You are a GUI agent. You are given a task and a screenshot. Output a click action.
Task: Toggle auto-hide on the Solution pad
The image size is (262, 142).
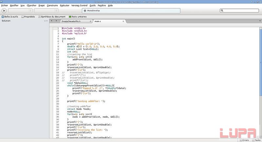[45, 21]
